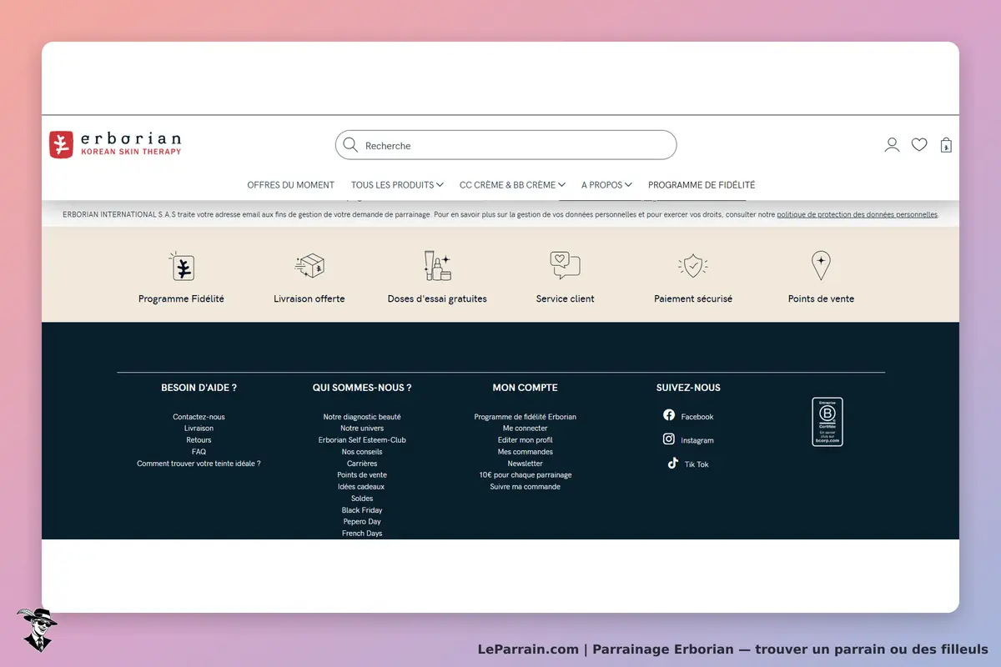Screen dimensions: 1001x667
Task: Open Soldes link
Action: pyautogui.click(x=362, y=499)
